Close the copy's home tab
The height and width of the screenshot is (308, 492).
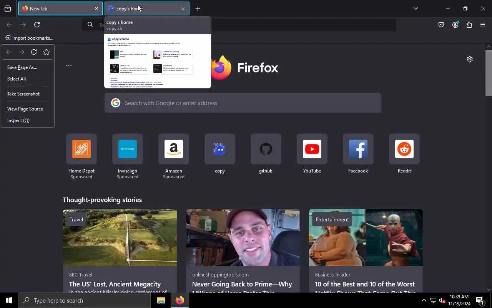[x=183, y=8]
